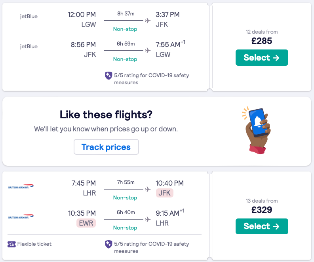Click the Flexible ticket label
Screen dimensions: 314x262
click(x=34, y=244)
